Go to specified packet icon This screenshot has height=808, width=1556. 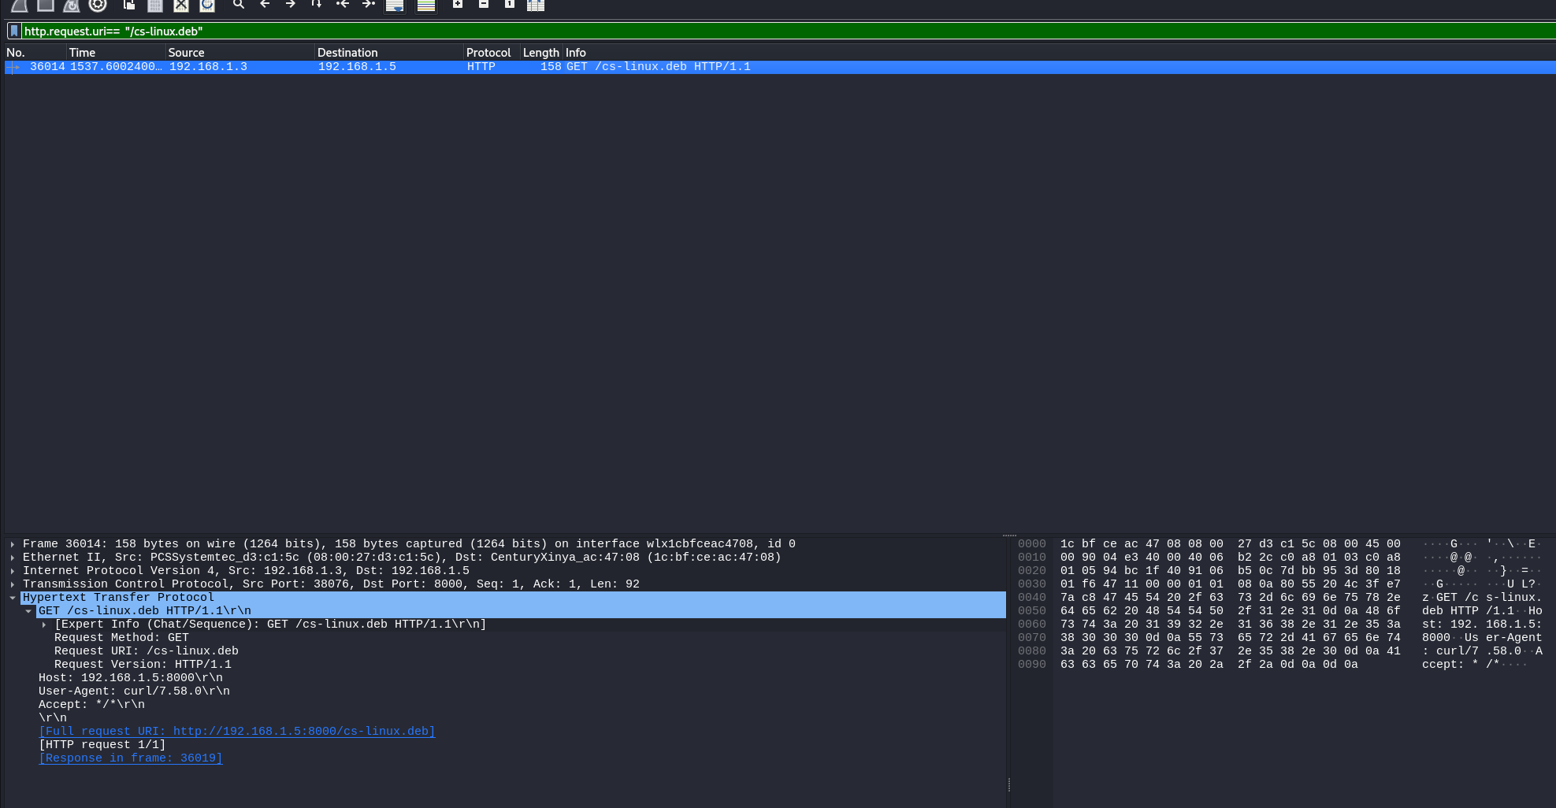pos(317,5)
